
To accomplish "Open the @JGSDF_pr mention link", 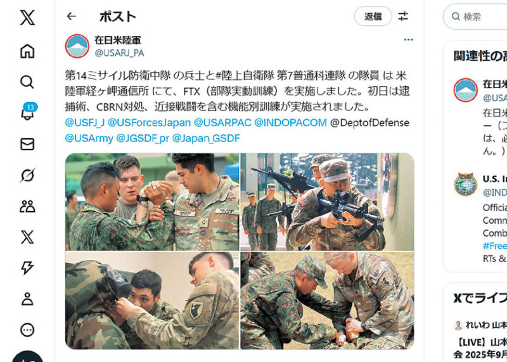I will pos(143,138).
